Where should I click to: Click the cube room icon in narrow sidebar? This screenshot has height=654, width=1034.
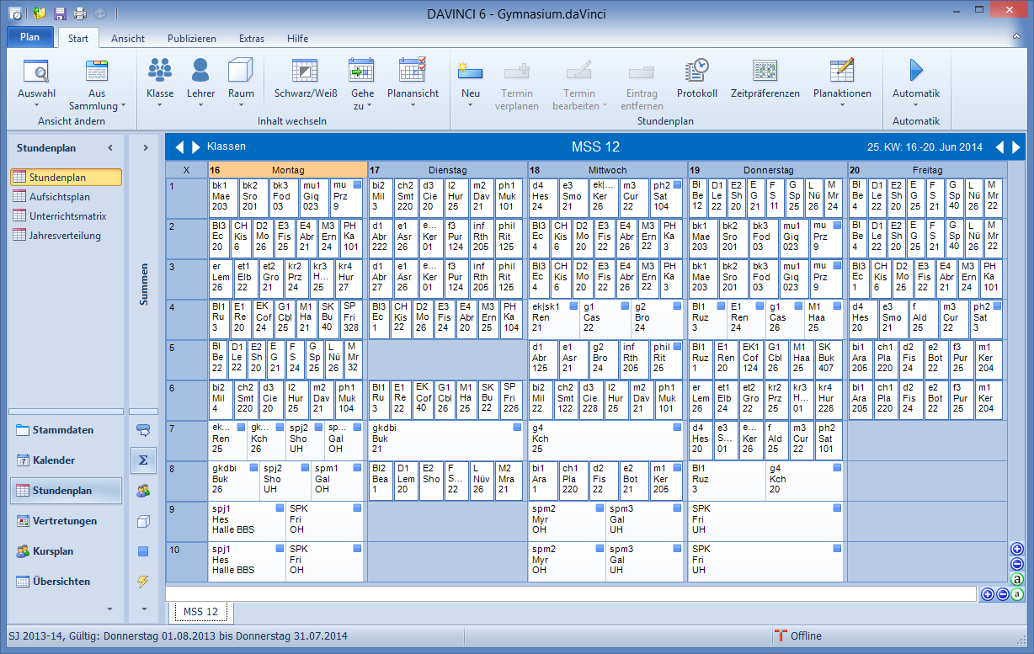click(143, 521)
